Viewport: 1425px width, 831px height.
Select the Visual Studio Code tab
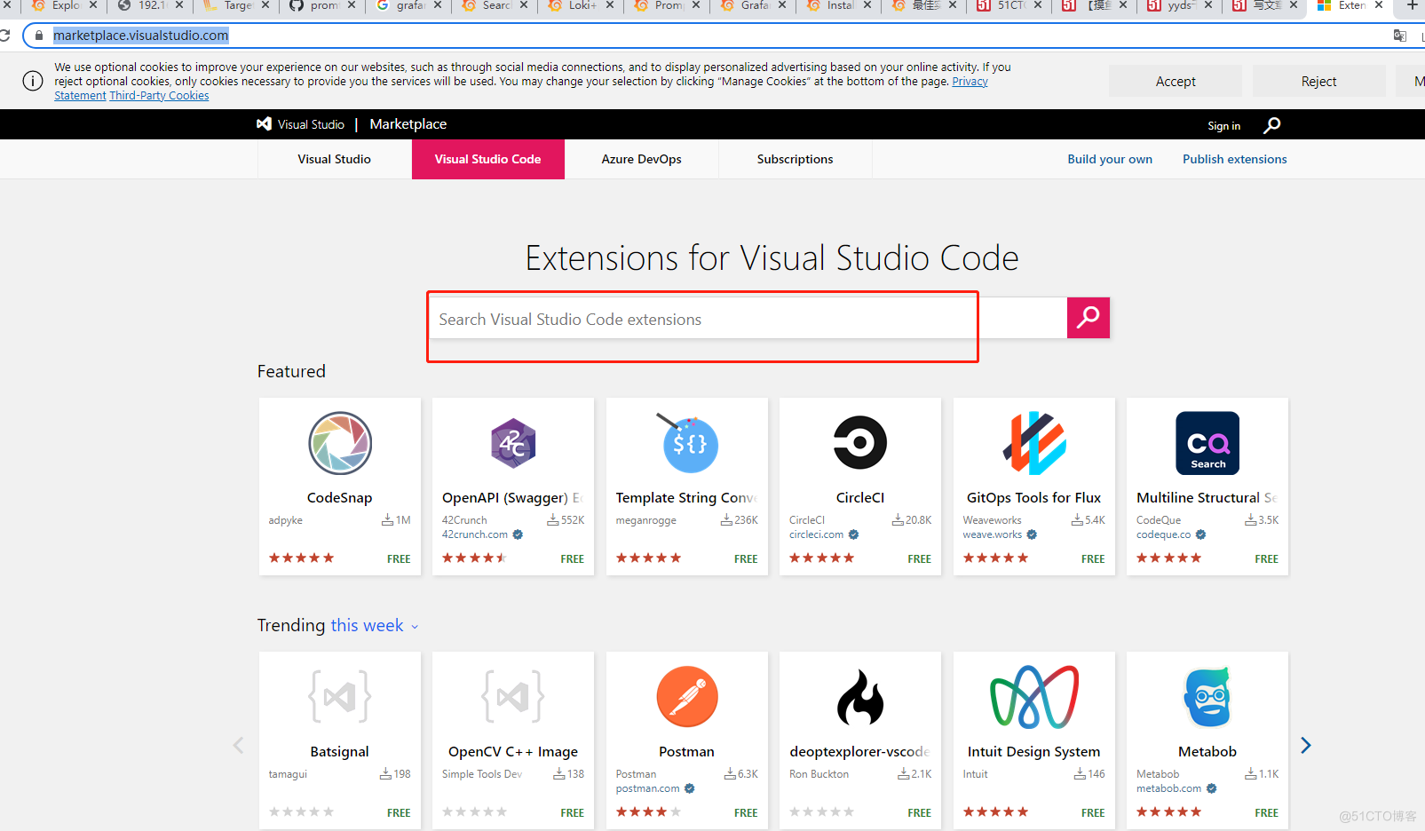point(488,160)
